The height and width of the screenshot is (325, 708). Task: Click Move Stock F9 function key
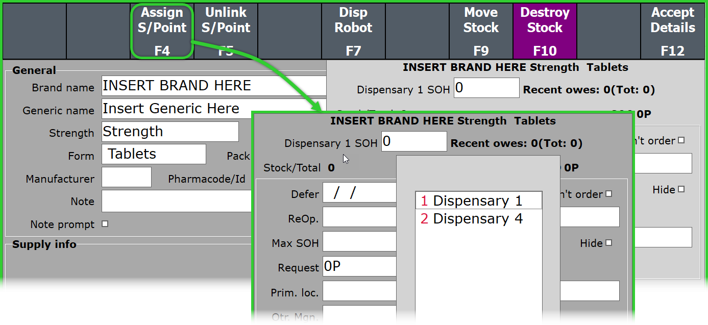click(x=481, y=31)
